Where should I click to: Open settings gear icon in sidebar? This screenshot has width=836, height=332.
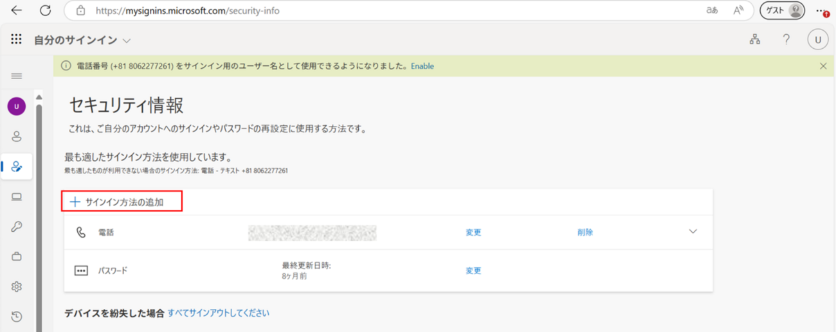(x=17, y=286)
